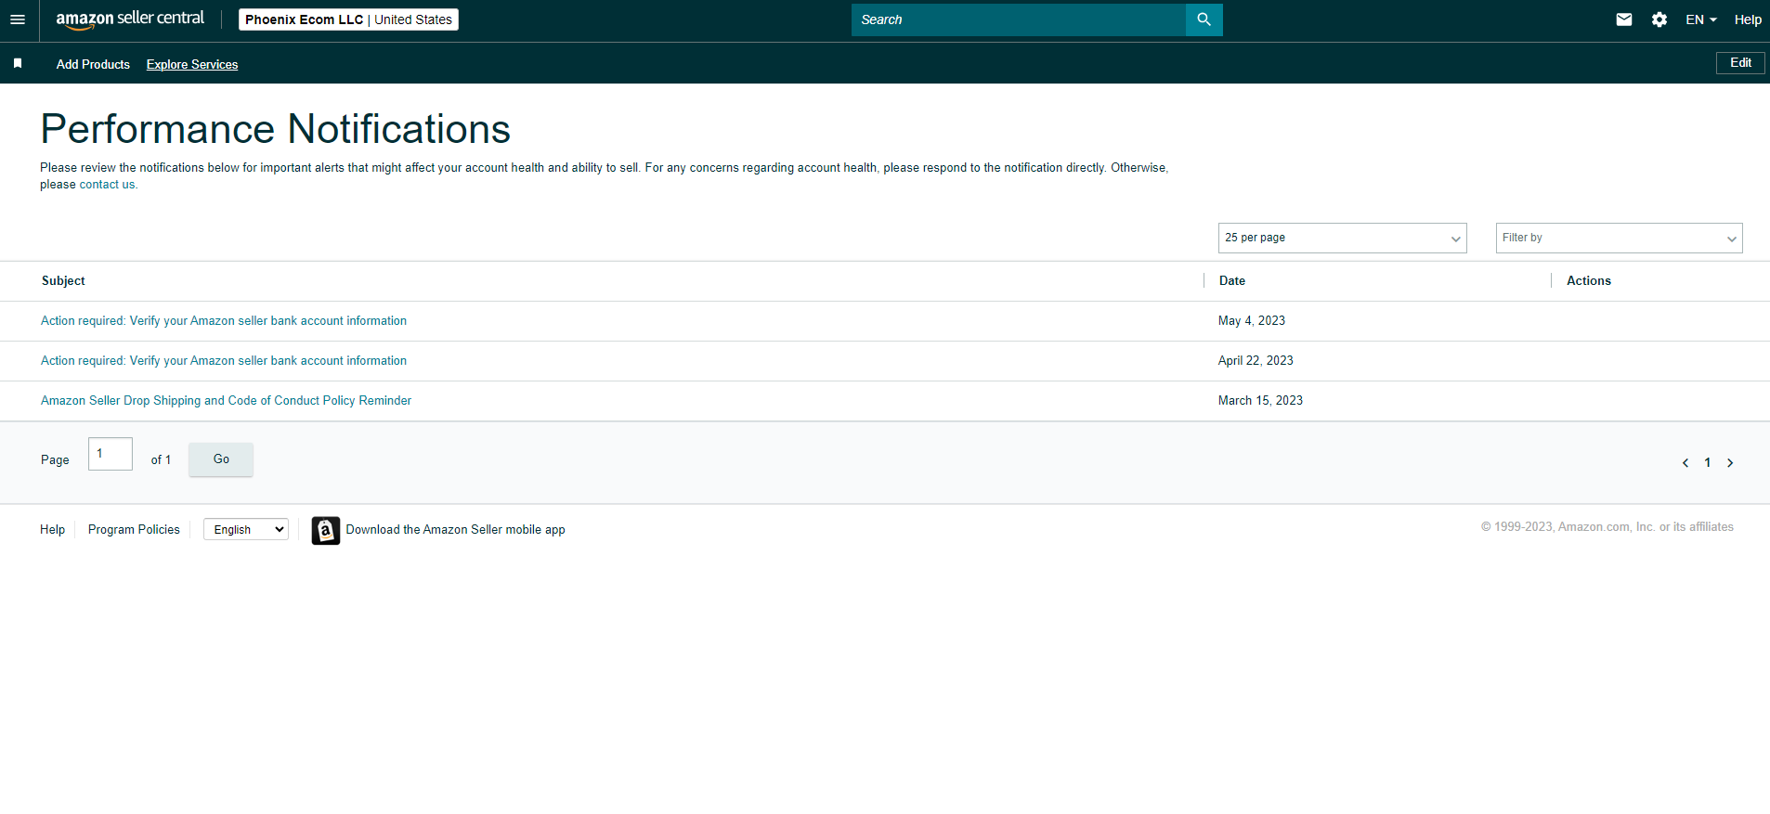The height and width of the screenshot is (814, 1770).
Task: Select page 1 in pagination
Action: click(1708, 462)
